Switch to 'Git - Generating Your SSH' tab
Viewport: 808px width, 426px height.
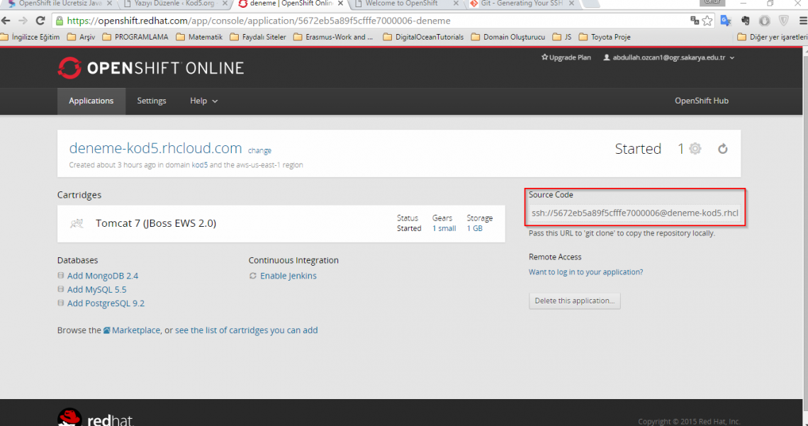(522, 4)
